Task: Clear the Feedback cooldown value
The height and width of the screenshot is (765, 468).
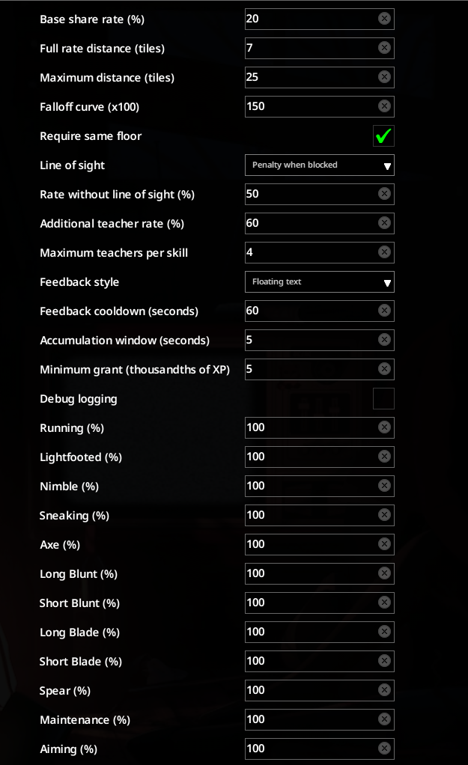Action: point(385,311)
